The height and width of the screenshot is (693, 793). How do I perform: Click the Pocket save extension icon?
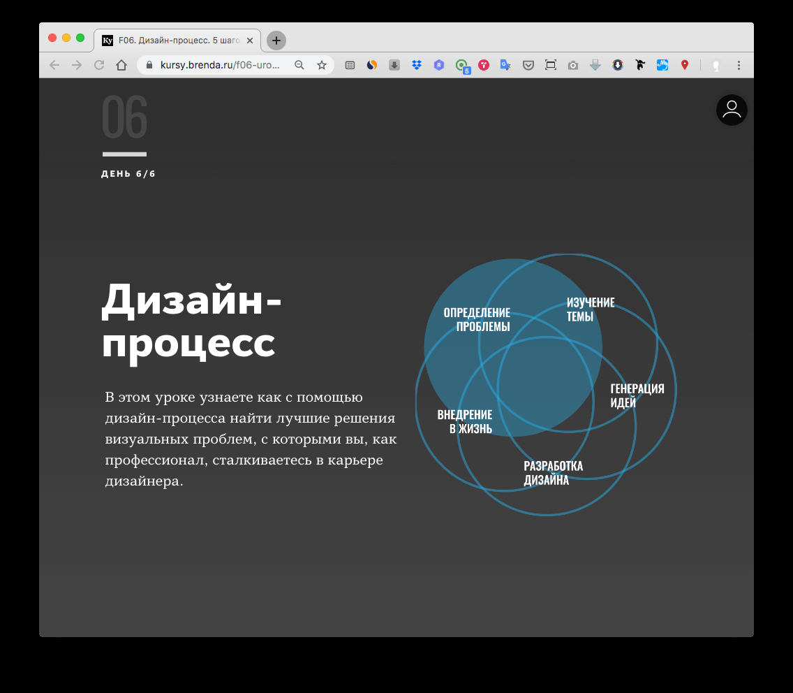pos(528,65)
